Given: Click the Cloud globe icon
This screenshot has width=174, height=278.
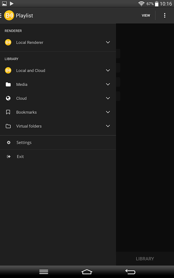Looking at the screenshot, I should point(8,98).
